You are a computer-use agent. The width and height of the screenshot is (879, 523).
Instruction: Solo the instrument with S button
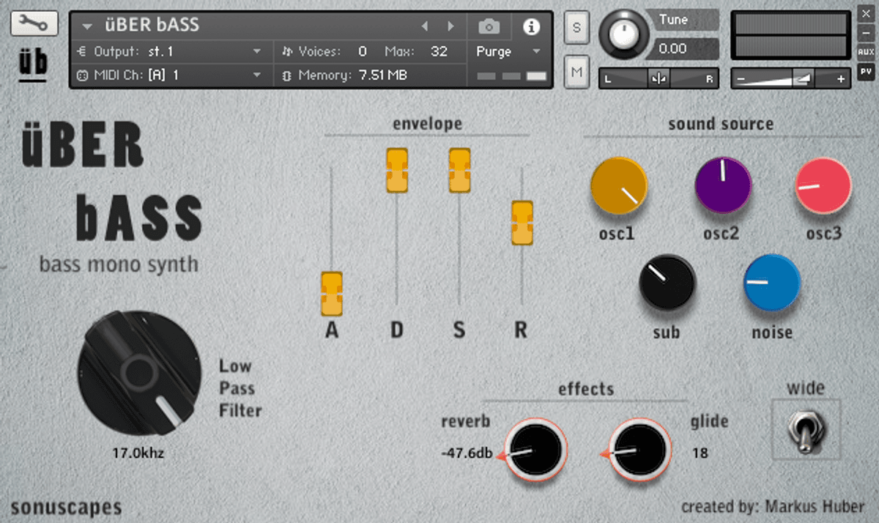tap(576, 29)
